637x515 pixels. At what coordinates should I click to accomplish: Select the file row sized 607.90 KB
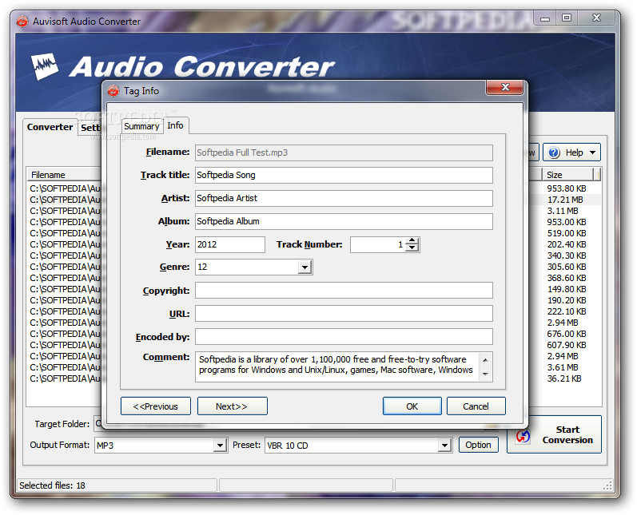pyautogui.click(x=567, y=345)
